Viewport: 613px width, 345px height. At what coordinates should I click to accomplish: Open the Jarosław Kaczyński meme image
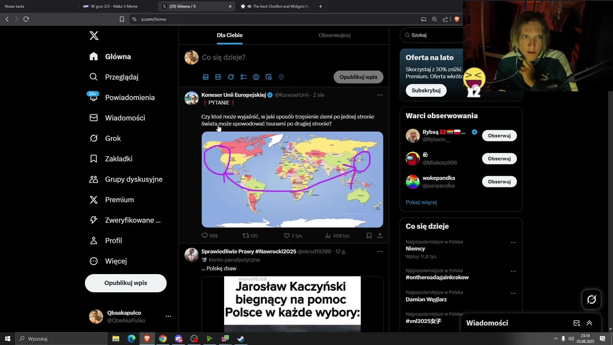tap(292, 304)
